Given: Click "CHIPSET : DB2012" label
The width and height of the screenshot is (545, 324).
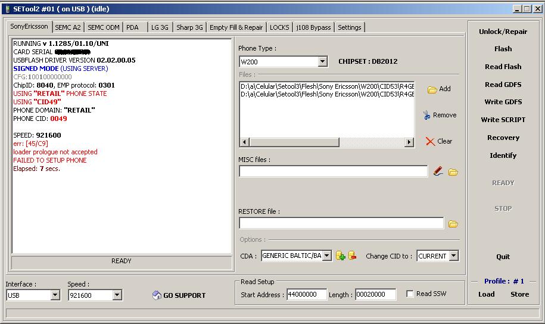Looking at the screenshot, I should click(368, 61).
